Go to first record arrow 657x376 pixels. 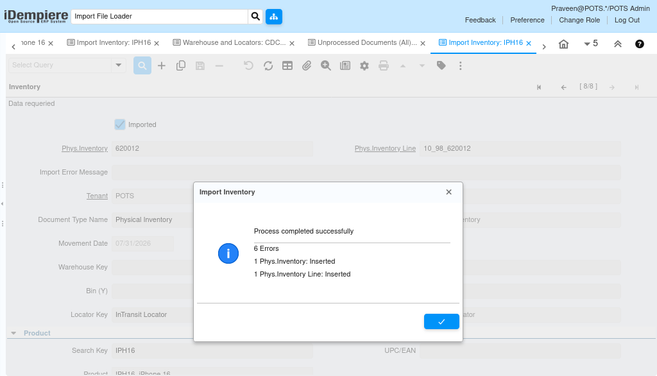[x=539, y=87]
